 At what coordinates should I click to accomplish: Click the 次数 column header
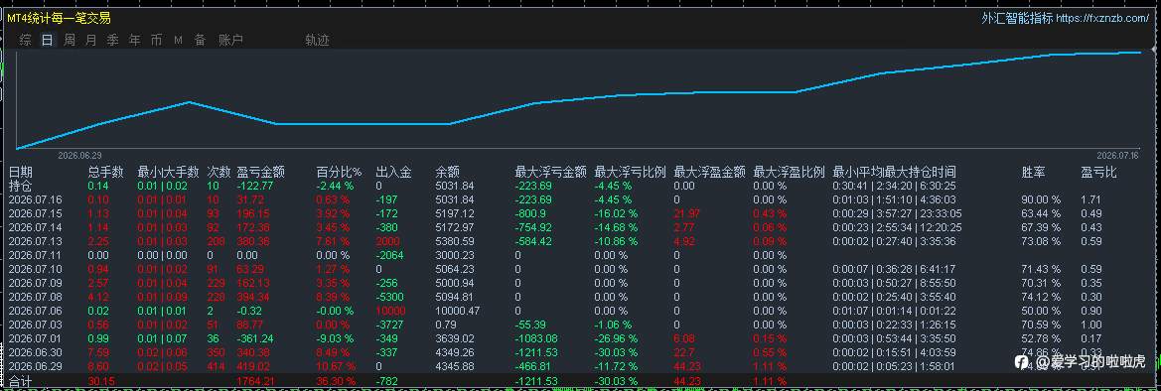pyautogui.click(x=219, y=173)
